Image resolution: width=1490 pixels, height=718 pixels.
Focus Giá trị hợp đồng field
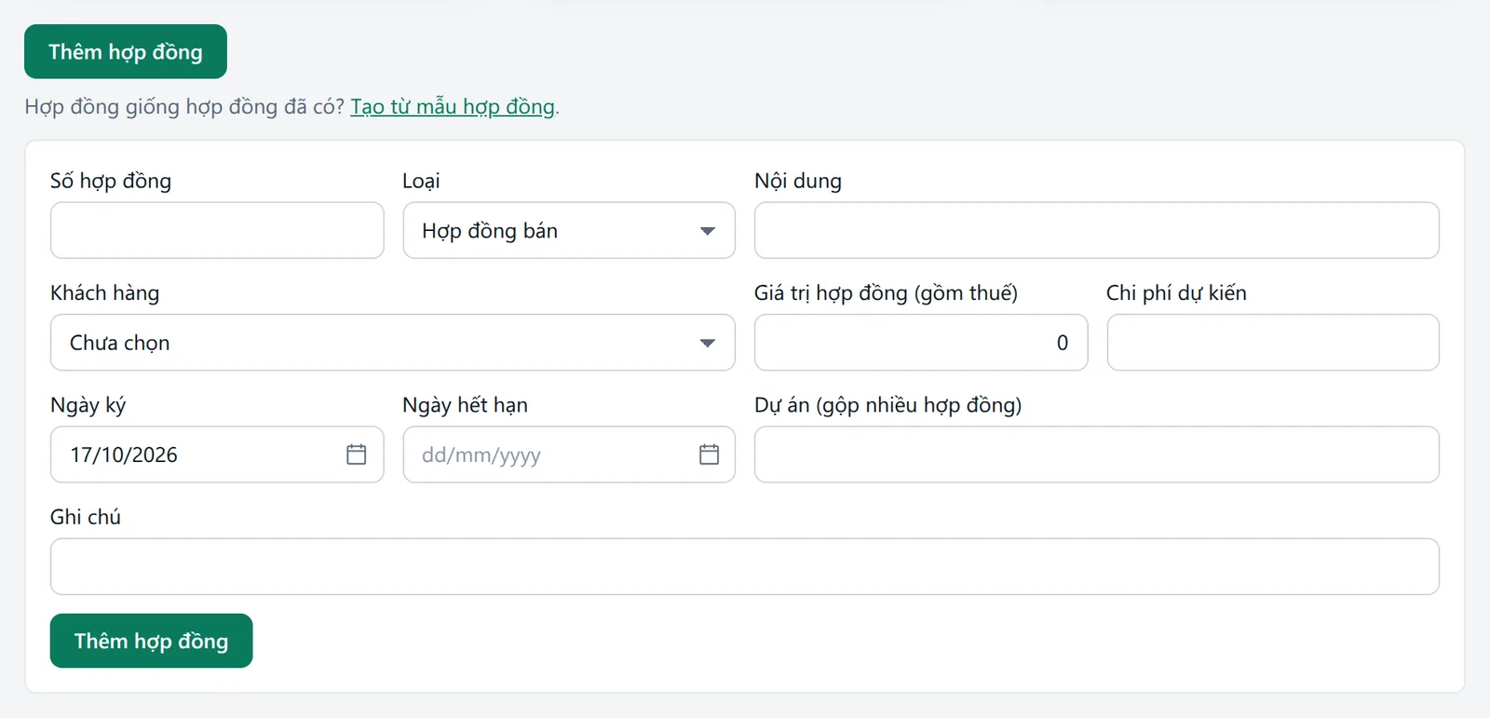tap(921, 343)
